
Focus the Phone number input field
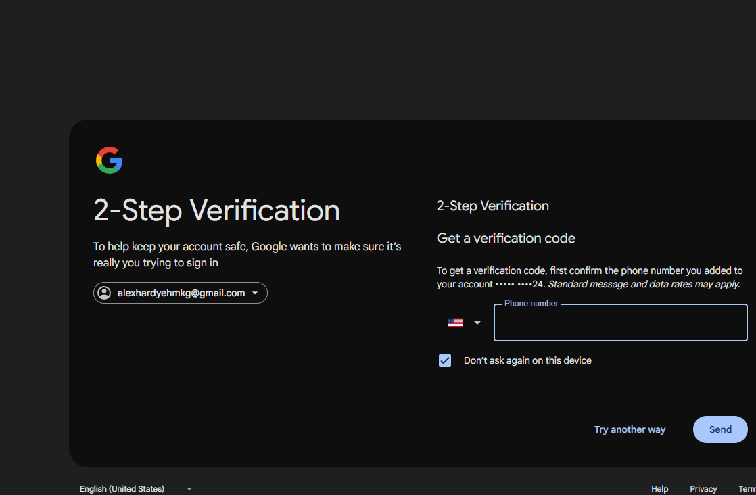[621, 323]
